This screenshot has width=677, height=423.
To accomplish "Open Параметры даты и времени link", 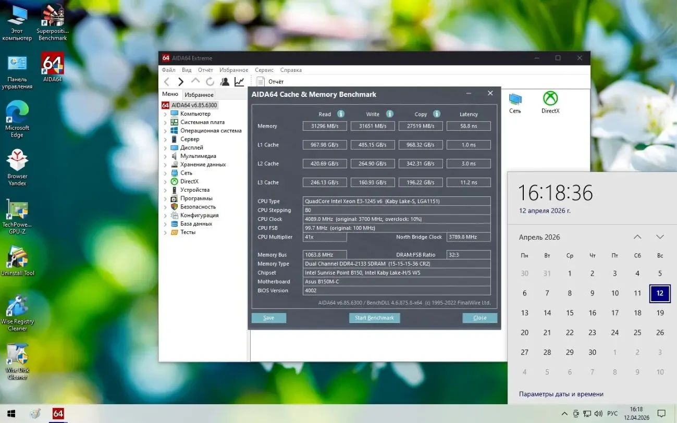I will click(561, 394).
